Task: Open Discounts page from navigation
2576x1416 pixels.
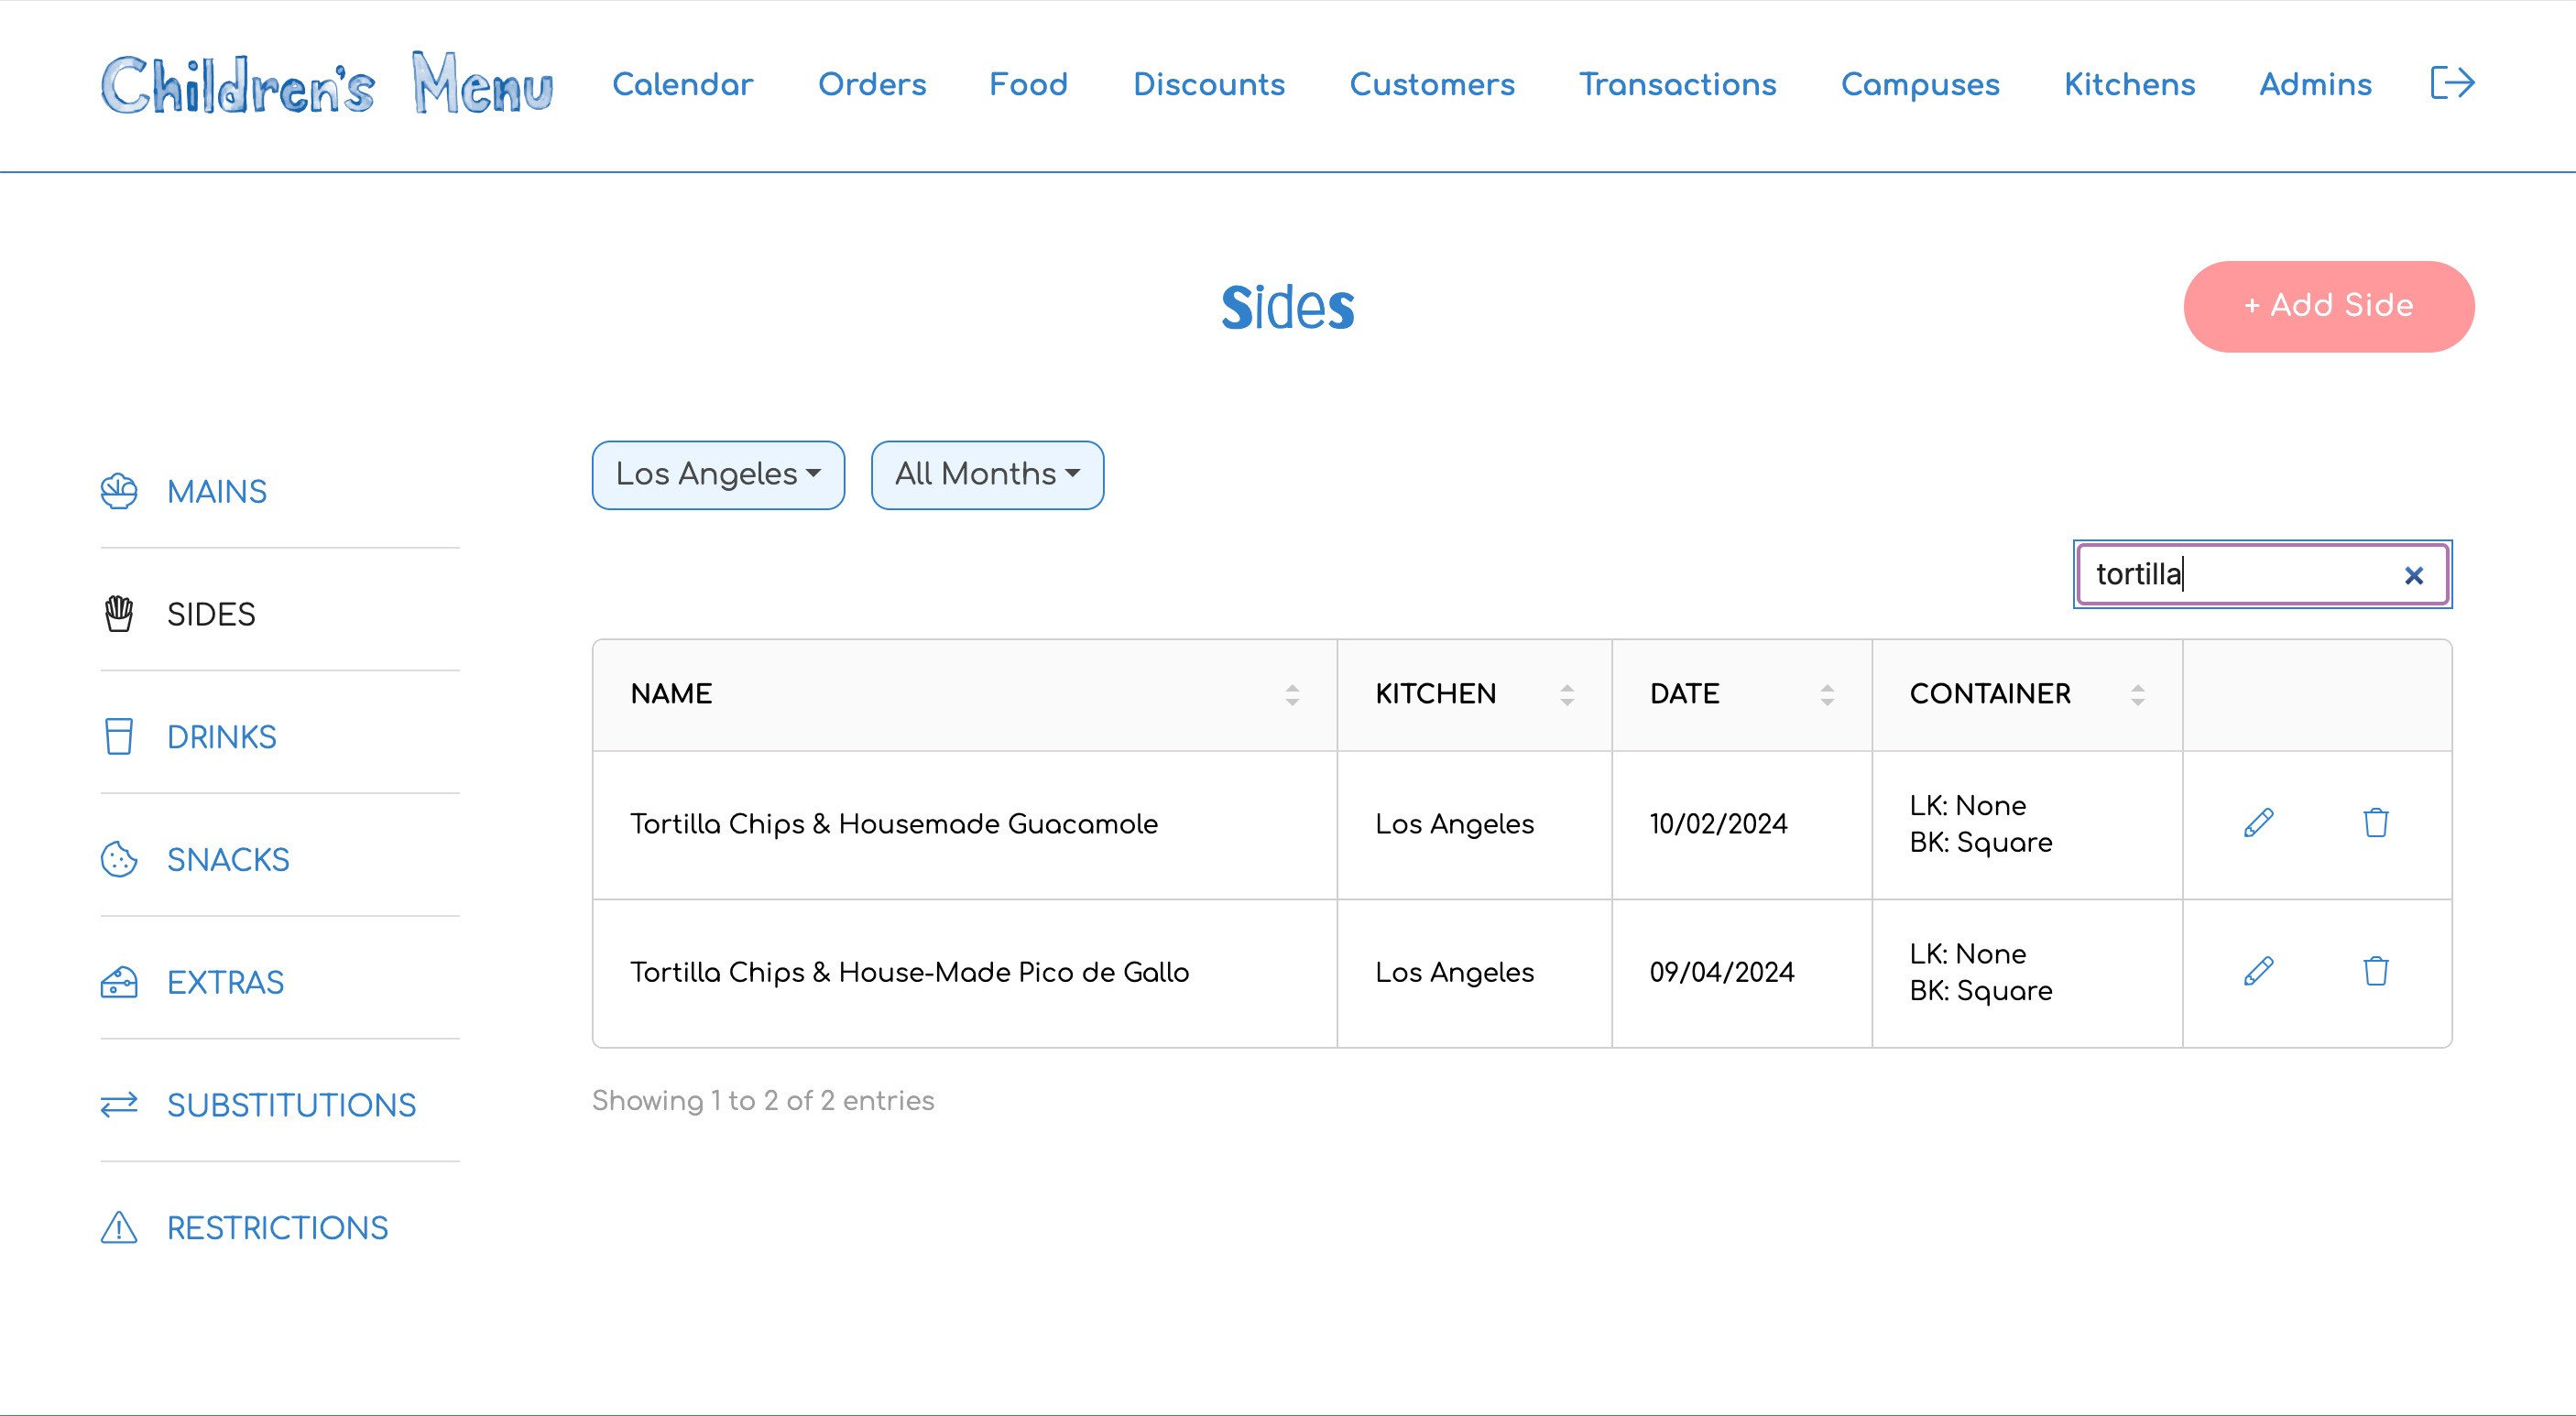Action: click(1209, 84)
